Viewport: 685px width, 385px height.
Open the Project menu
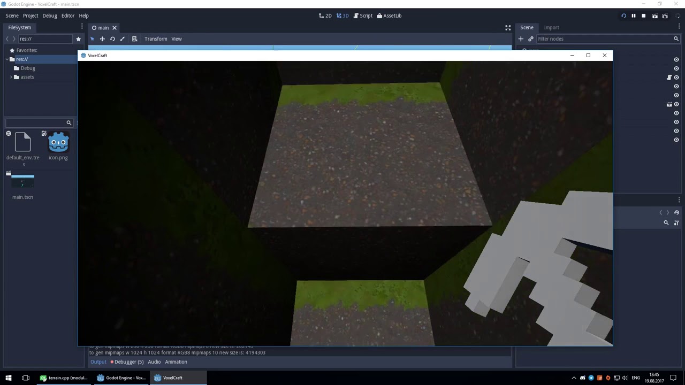[x=31, y=16]
